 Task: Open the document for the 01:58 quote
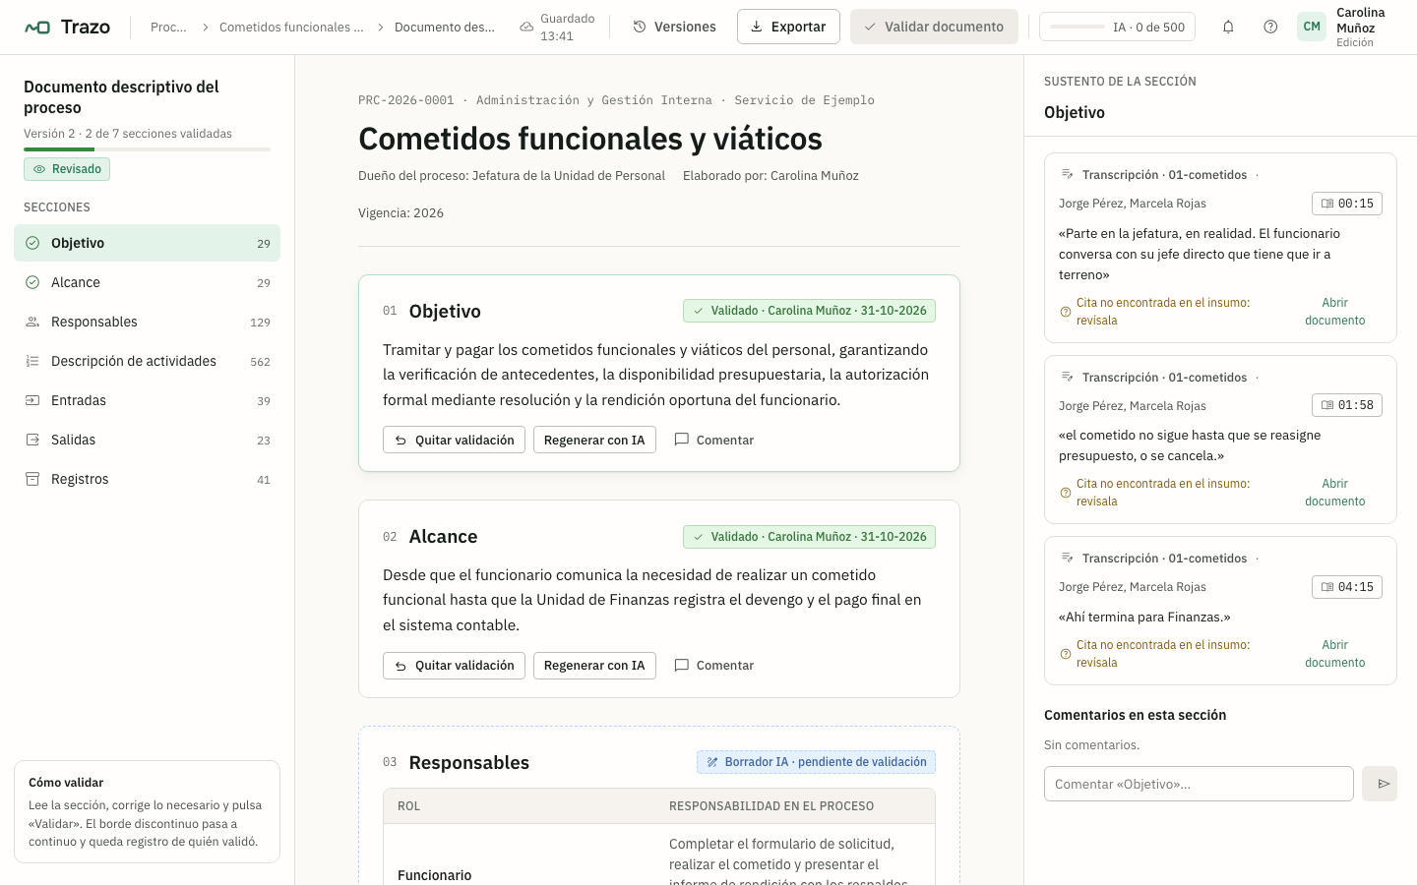tap(1335, 493)
